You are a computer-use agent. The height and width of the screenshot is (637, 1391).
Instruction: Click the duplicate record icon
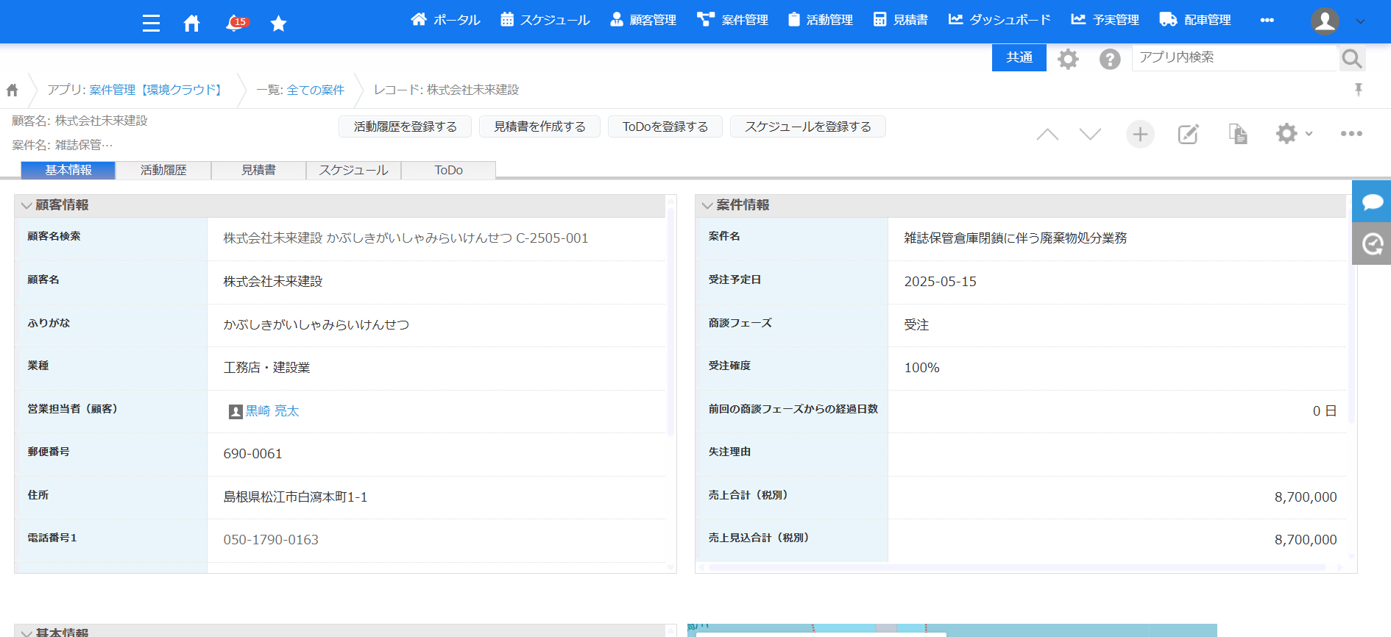point(1238,134)
